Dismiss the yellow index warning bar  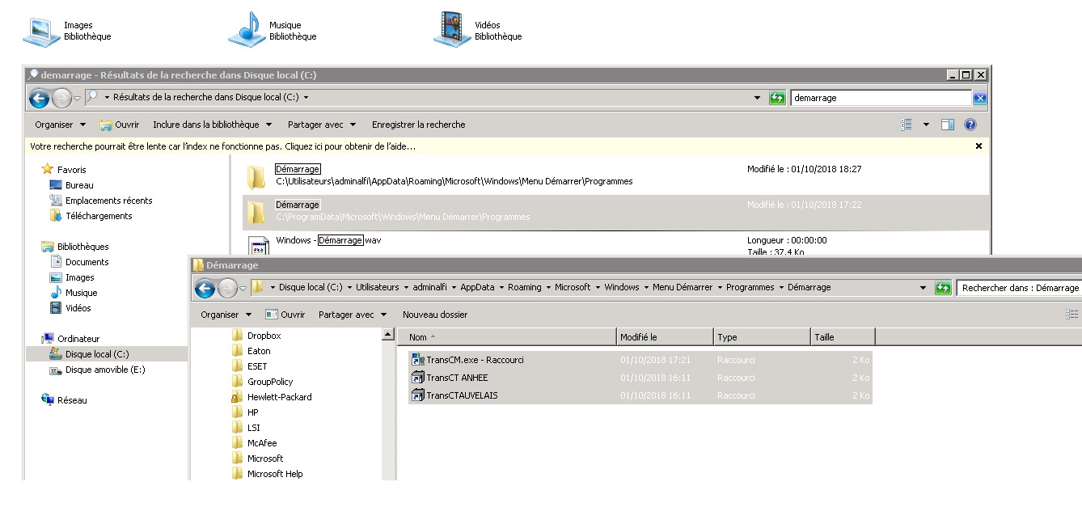(x=978, y=146)
